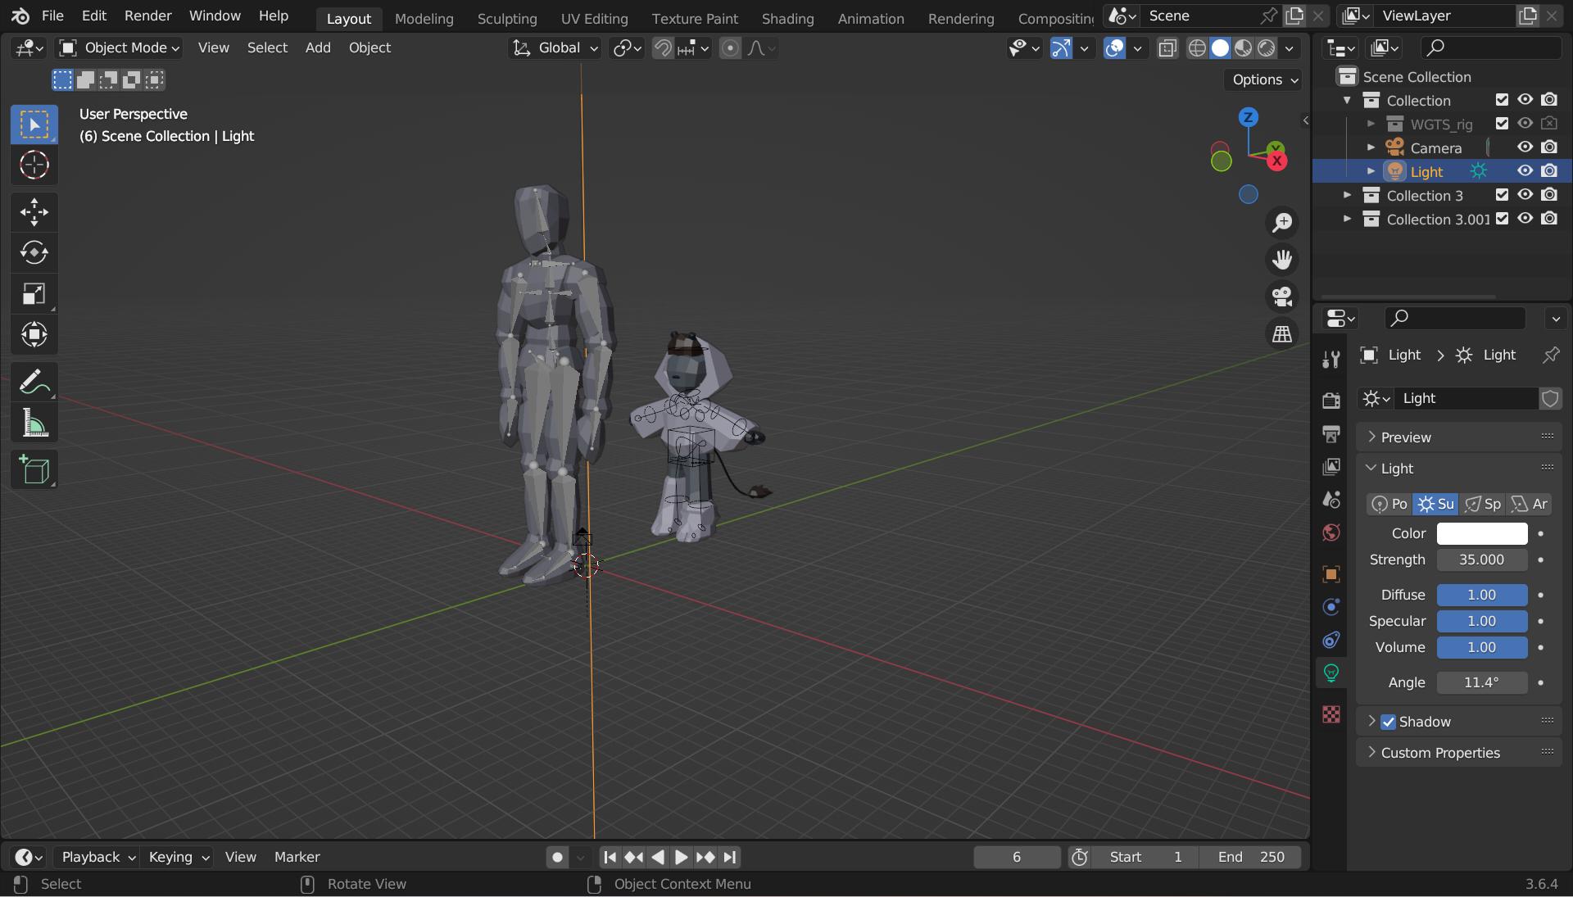Toggle auto keying record button
The width and height of the screenshot is (1573, 897).
click(x=557, y=857)
